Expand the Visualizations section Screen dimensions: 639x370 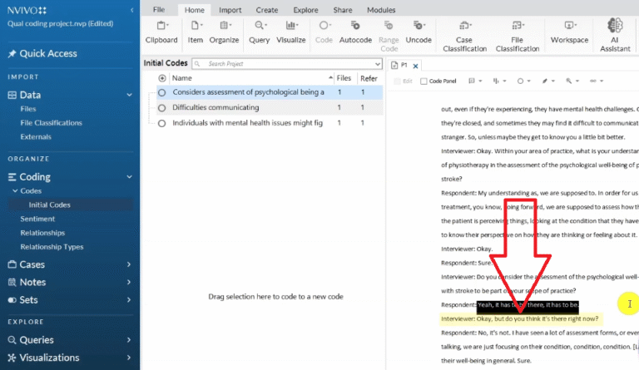(x=129, y=358)
